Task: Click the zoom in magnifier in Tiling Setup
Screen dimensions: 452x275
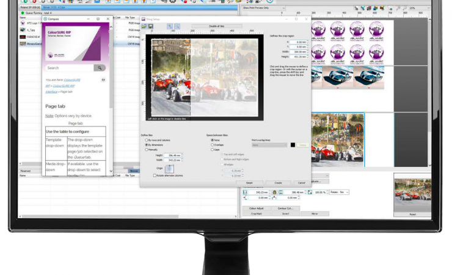Action: click(170, 27)
